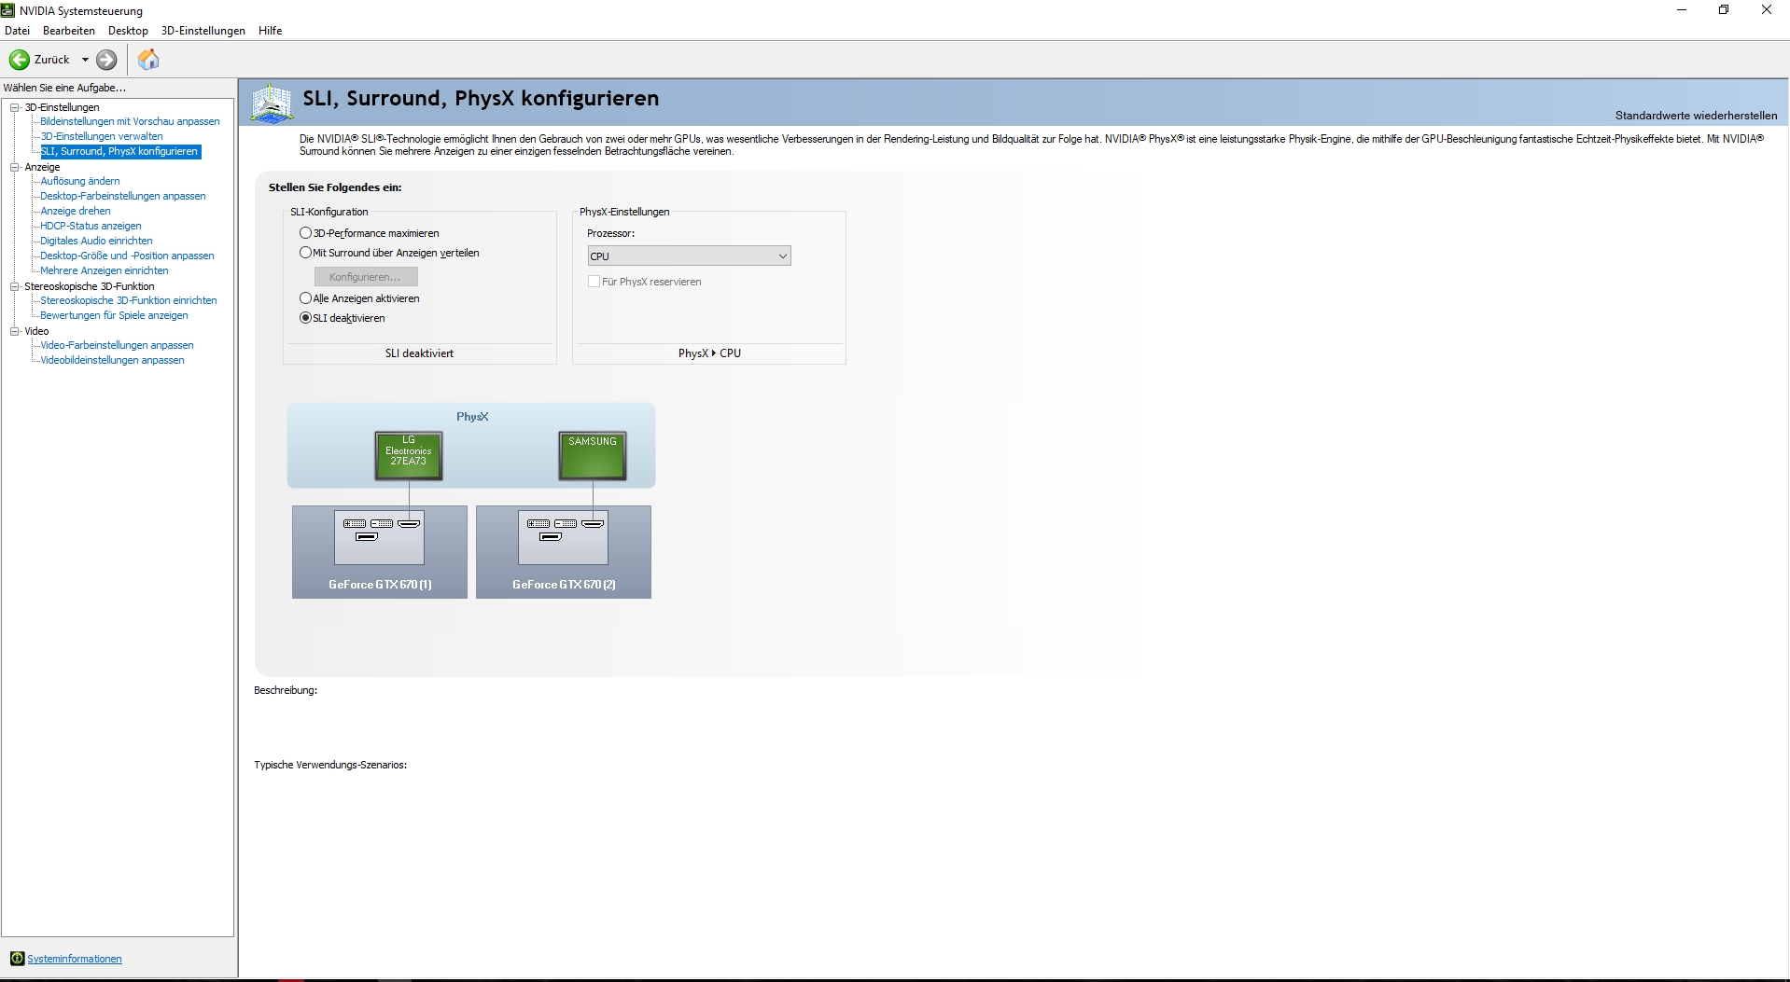Open the Hilfe menu

271,31
